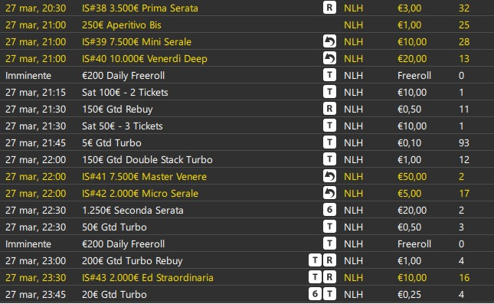Select the 250€ Aperitivo Bis tournament
This screenshot has width=494, height=304.
click(x=247, y=25)
